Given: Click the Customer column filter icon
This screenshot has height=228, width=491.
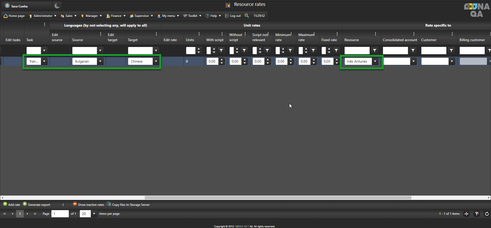Looking at the screenshot, I should pos(451,51).
